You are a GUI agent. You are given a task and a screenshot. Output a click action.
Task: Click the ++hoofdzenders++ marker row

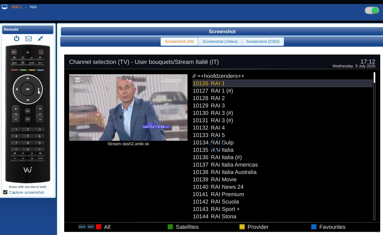click(282, 76)
